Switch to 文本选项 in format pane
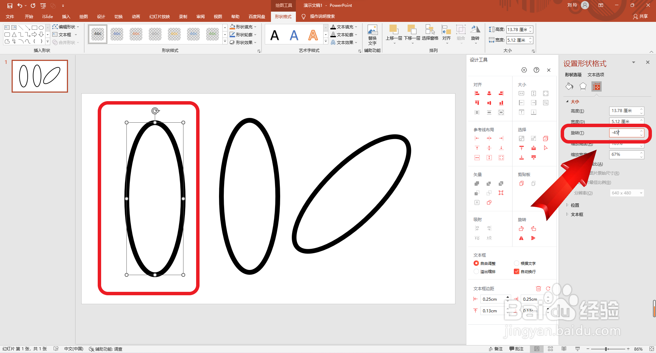The height and width of the screenshot is (353, 656). click(596, 74)
